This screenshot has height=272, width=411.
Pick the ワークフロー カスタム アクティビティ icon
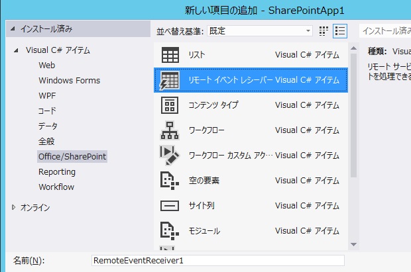(x=170, y=156)
